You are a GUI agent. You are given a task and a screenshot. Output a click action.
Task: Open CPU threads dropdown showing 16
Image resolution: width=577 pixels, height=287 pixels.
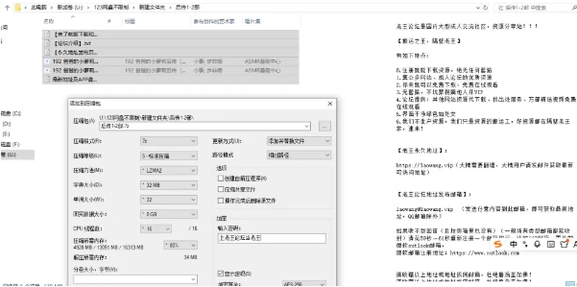click(156, 229)
